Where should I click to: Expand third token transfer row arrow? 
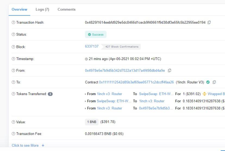[85, 109]
